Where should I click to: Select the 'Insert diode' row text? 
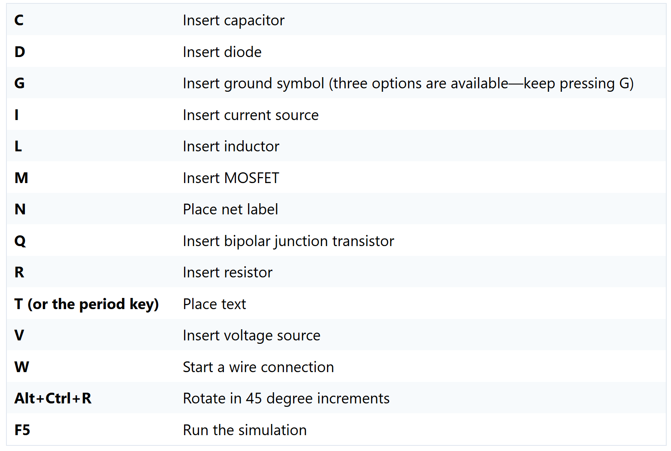[x=222, y=52]
